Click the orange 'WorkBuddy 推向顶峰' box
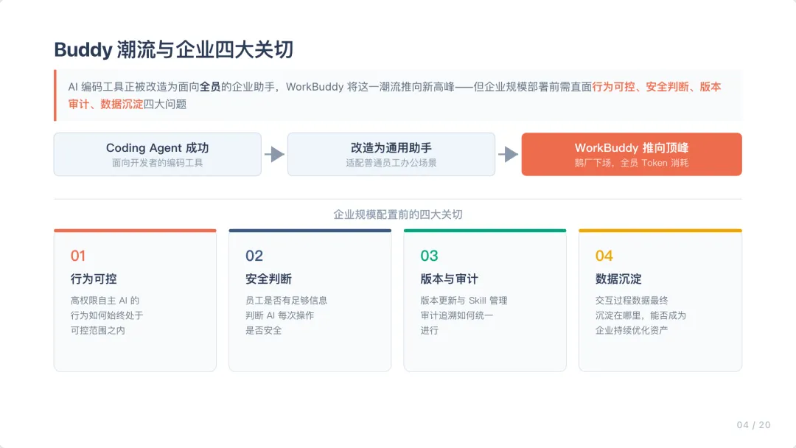The height and width of the screenshot is (448, 796). pos(632,154)
